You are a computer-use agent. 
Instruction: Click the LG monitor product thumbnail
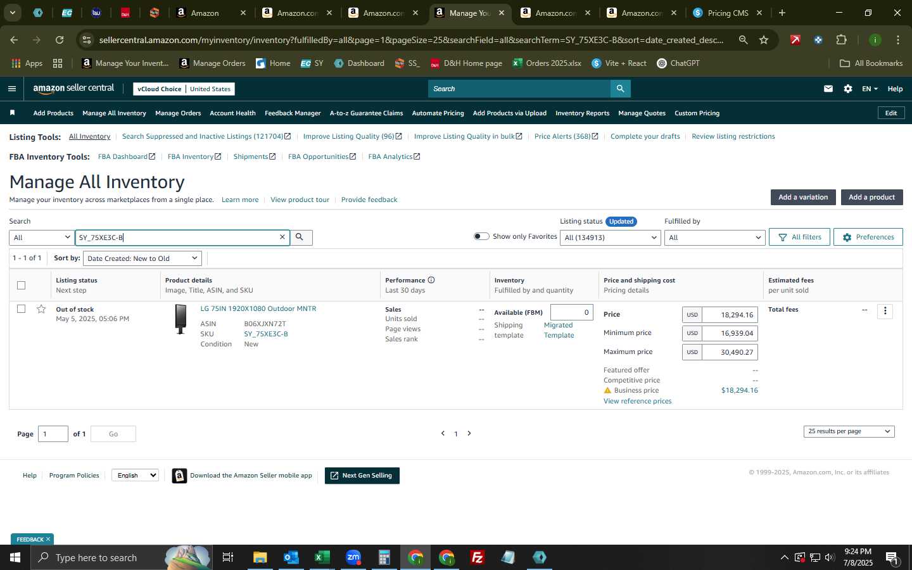point(180,319)
